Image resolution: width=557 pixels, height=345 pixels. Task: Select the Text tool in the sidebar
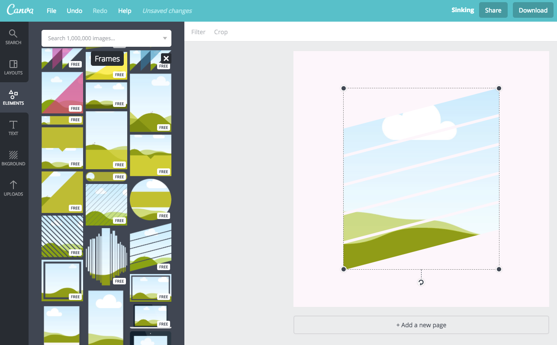[x=13, y=128]
